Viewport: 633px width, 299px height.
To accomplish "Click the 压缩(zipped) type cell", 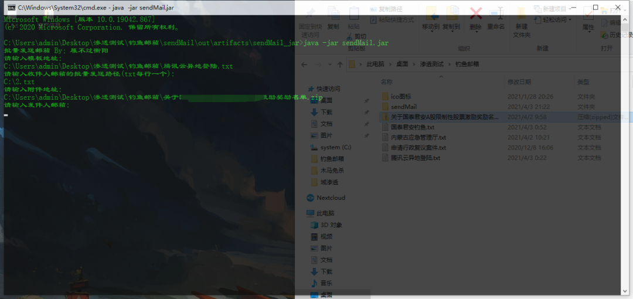I will 603,117.
